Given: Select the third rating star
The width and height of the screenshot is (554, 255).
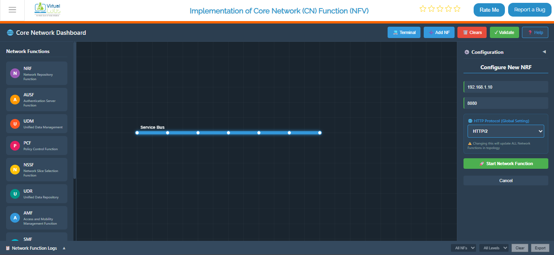Looking at the screenshot, I should pyautogui.click(x=440, y=8).
